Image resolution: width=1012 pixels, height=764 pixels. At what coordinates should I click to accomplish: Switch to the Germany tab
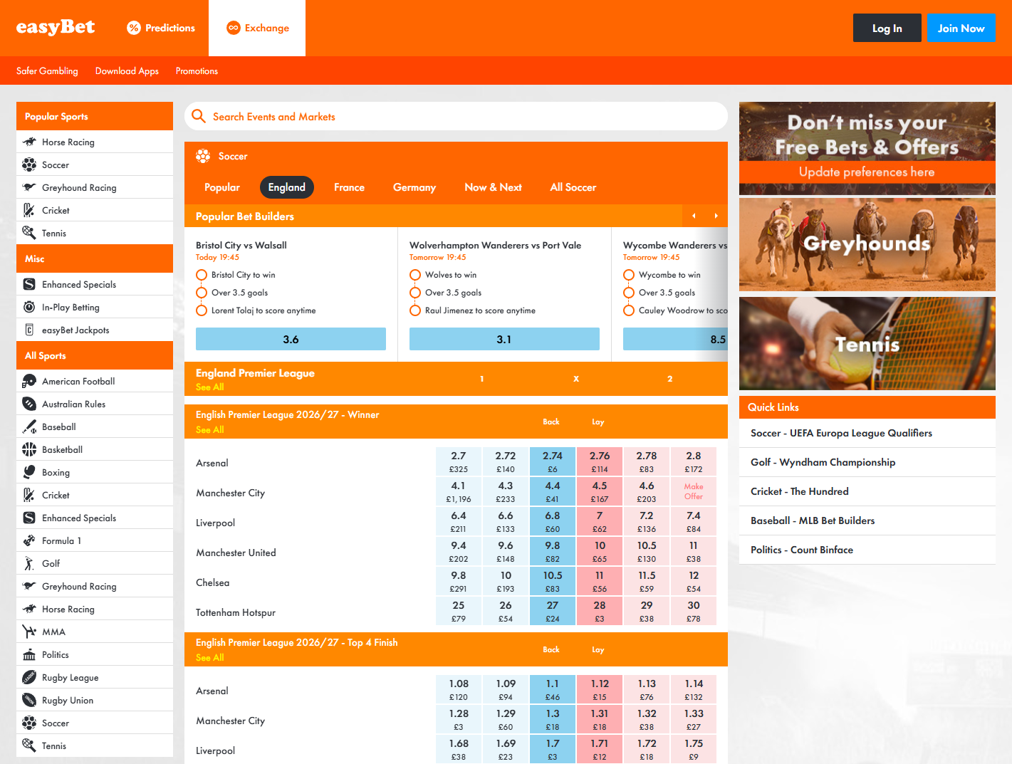point(414,187)
